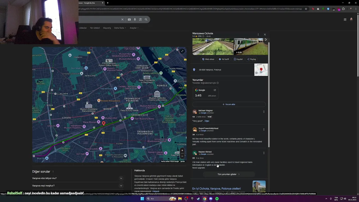Image resolution: width=359 pixels, height=202 pixels.
Task: Open File Explorer from taskbar
Action: point(180,199)
